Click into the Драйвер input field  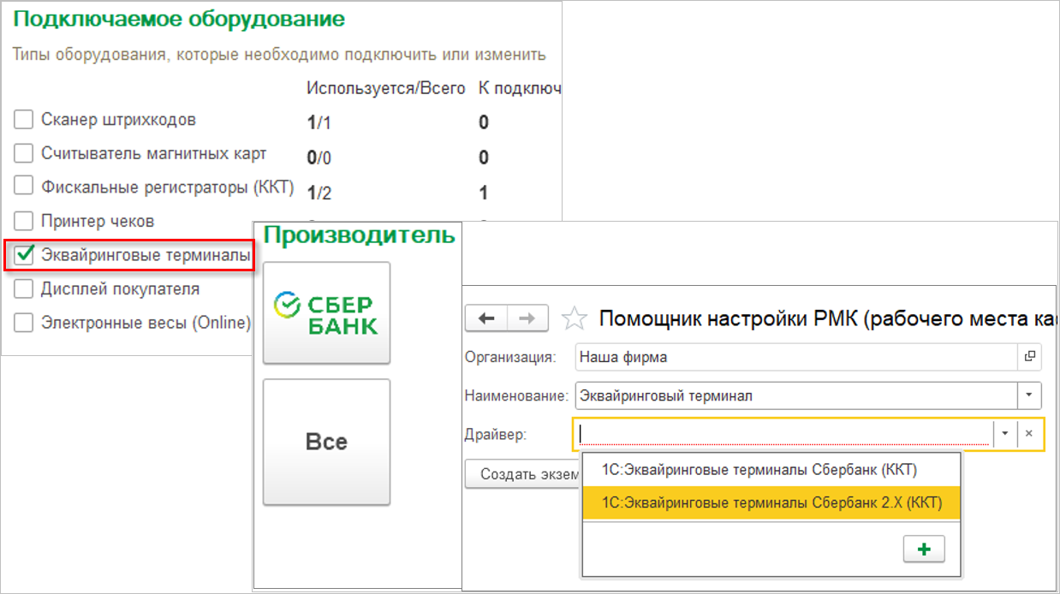pyautogui.click(x=783, y=434)
